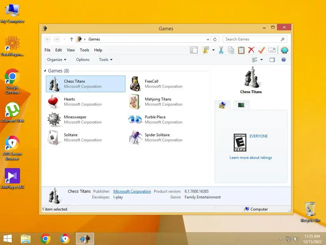Click the Paste clipboard toolbar icon

coord(241,50)
